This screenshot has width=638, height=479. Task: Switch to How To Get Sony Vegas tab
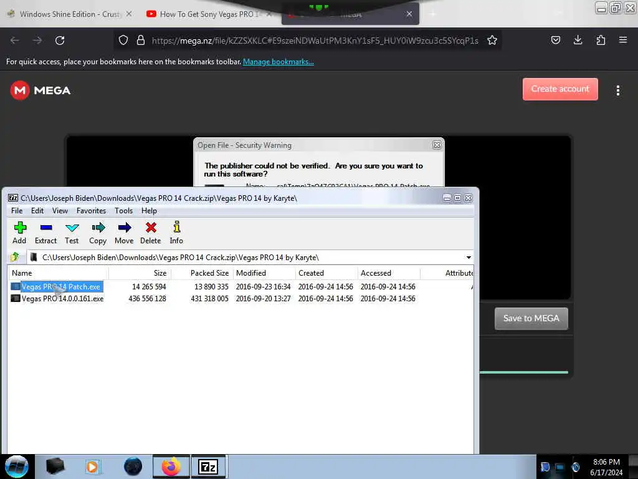pyautogui.click(x=208, y=14)
